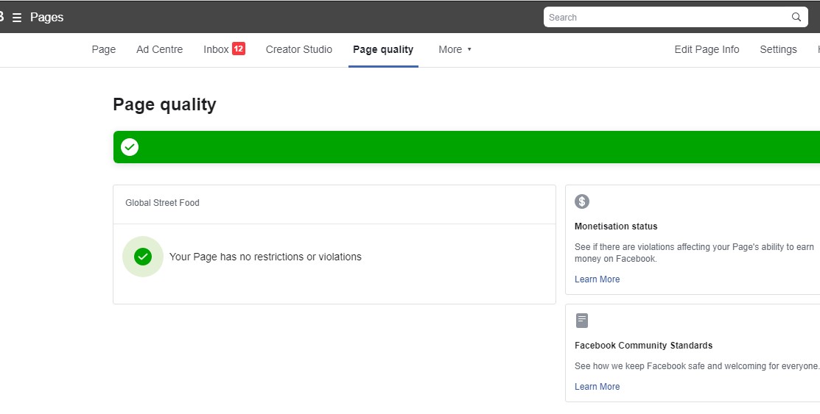Click the Monetisation status heading
The width and height of the screenshot is (820, 414).
point(615,226)
